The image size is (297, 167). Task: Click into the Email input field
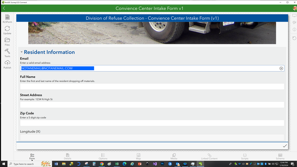tap(152, 69)
